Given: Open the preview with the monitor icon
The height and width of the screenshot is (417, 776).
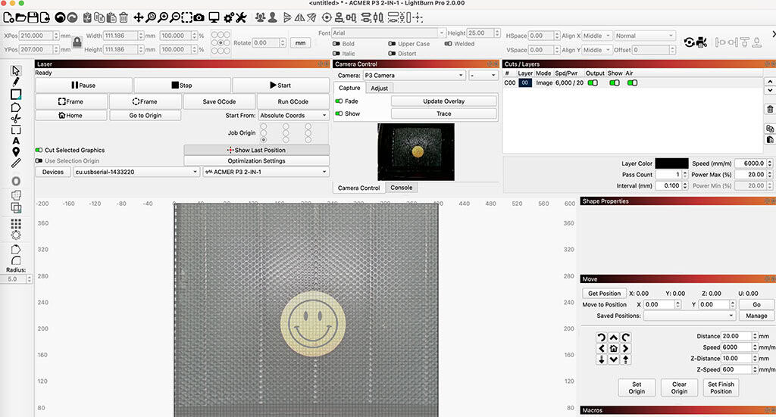Looking at the screenshot, I should [x=214, y=18].
